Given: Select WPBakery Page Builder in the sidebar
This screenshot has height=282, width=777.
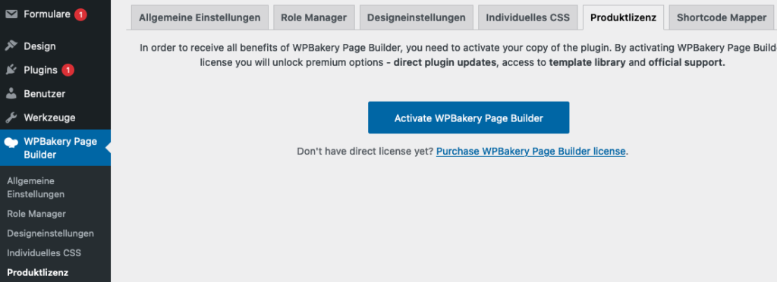Looking at the screenshot, I should pyautogui.click(x=55, y=148).
